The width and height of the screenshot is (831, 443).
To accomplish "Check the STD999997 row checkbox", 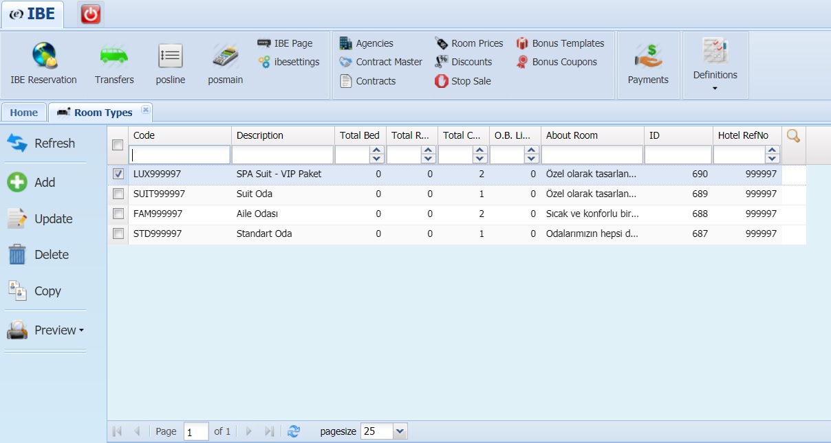I will [118, 234].
